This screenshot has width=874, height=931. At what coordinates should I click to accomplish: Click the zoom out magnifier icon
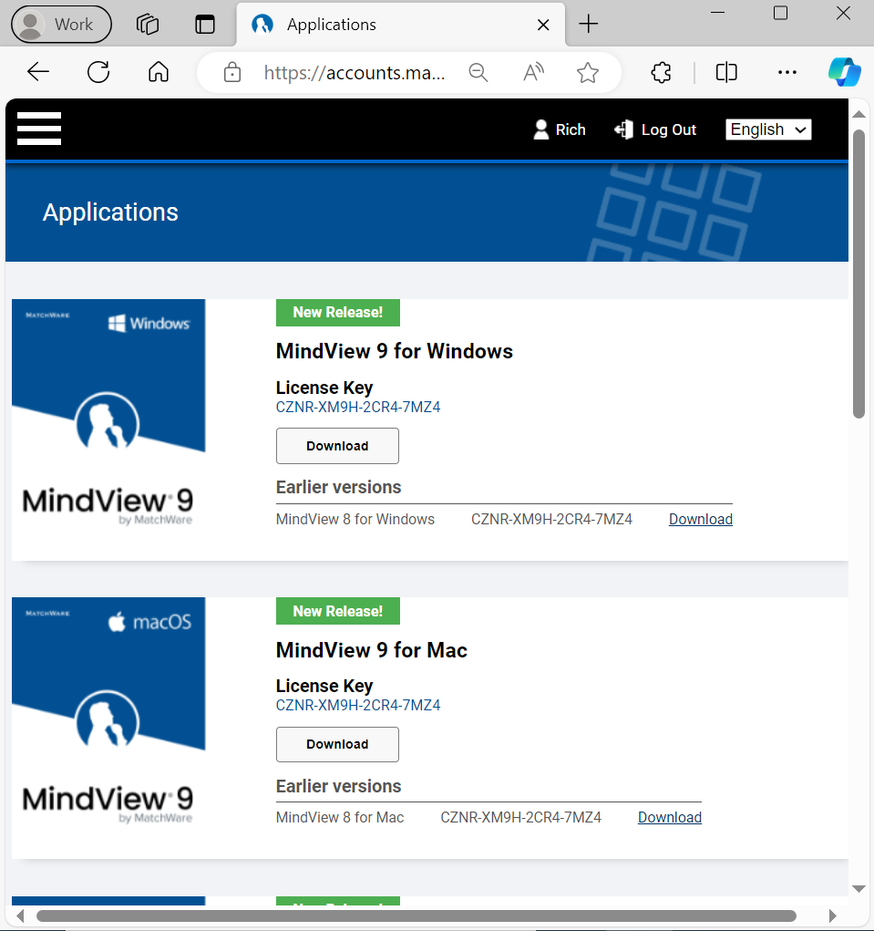click(478, 71)
